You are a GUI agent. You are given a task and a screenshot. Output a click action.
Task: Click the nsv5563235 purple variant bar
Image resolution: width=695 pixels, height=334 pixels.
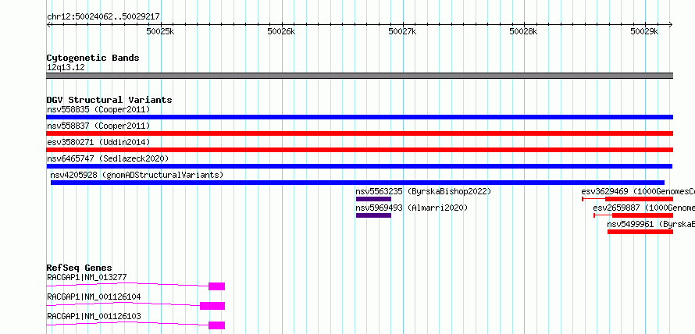tap(373, 199)
